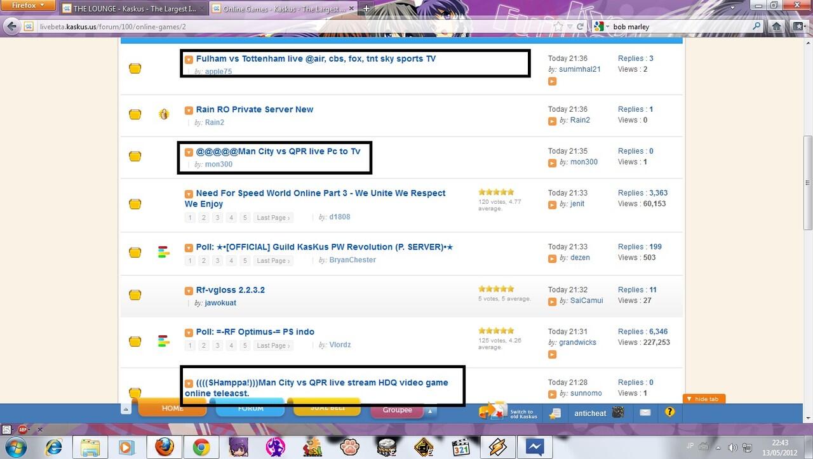Open the mail envelope icon in the bottom bar
This screenshot has width=813, height=459.
pyautogui.click(x=645, y=413)
